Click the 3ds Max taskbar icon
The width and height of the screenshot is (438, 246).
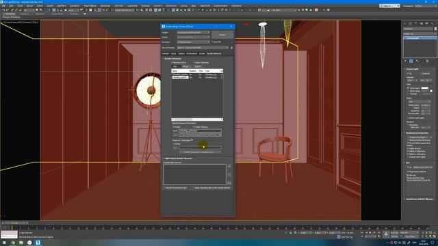[38, 243]
